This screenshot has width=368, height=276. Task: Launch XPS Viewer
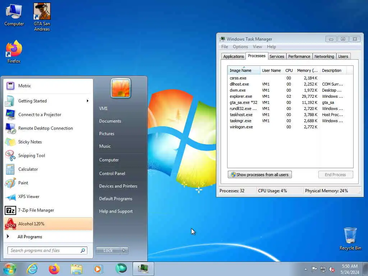(48, 197)
